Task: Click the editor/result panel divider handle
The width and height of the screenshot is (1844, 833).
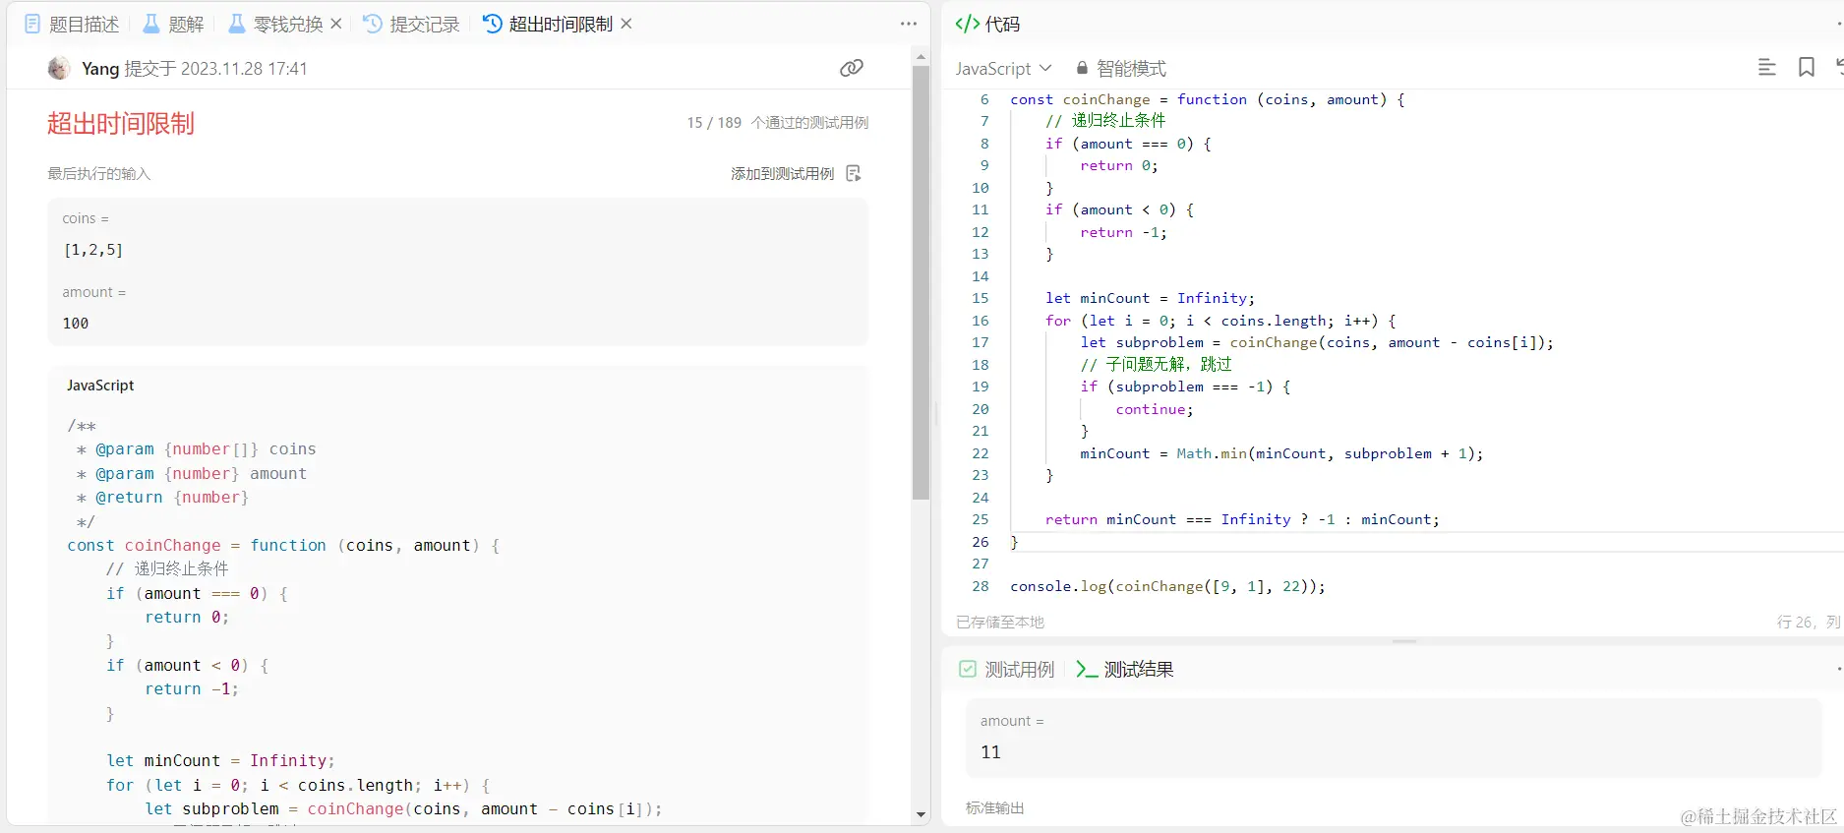Action: (x=1404, y=641)
